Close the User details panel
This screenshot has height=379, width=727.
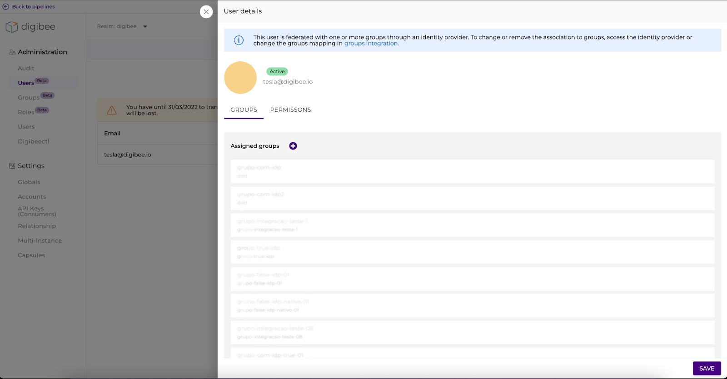206,12
